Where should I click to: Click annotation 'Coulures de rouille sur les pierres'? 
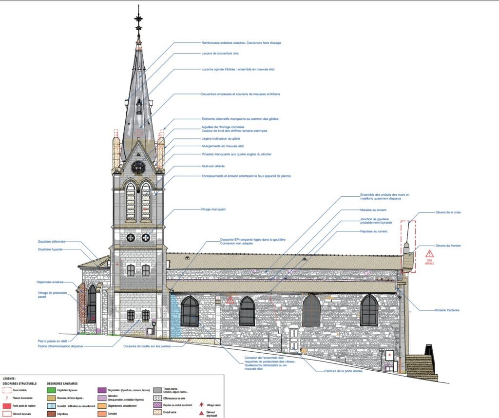(147, 346)
